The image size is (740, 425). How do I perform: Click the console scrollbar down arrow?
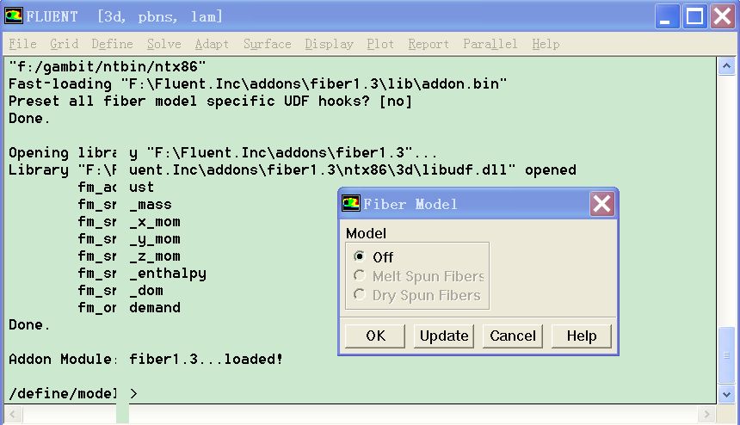[x=726, y=393]
